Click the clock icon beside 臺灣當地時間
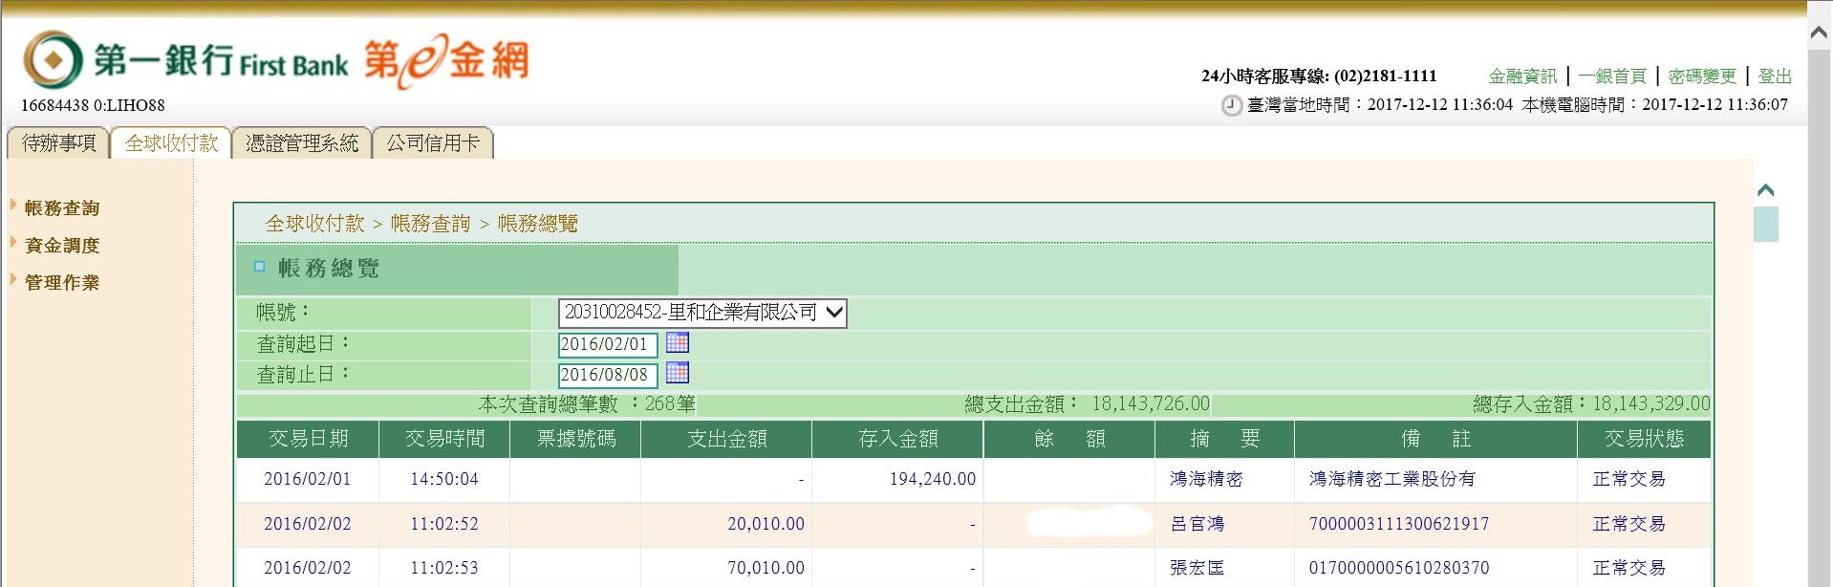The image size is (1833, 587). point(1231,105)
